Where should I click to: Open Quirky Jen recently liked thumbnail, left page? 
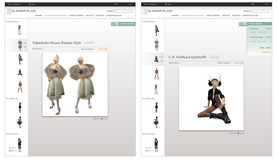(19, 145)
